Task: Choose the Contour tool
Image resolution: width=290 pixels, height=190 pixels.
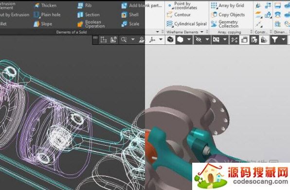Action: click(x=179, y=15)
